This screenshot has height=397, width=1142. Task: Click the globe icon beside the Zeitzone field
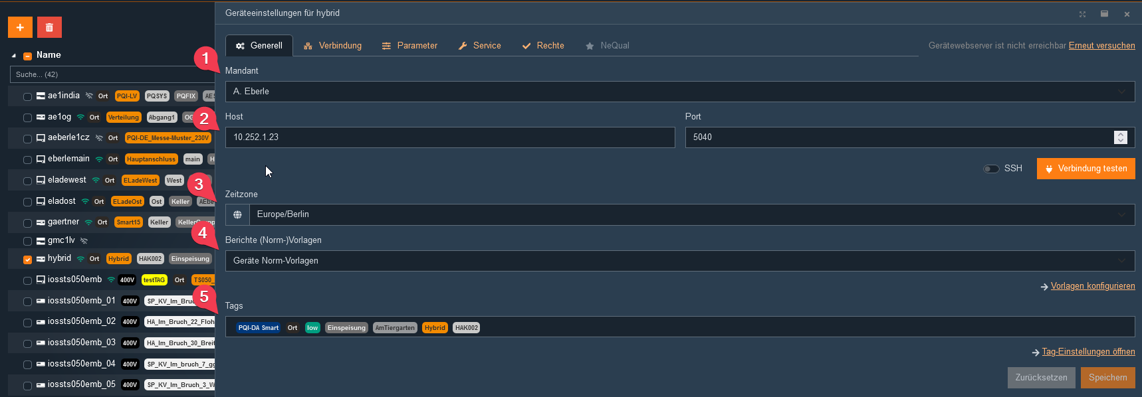(237, 214)
